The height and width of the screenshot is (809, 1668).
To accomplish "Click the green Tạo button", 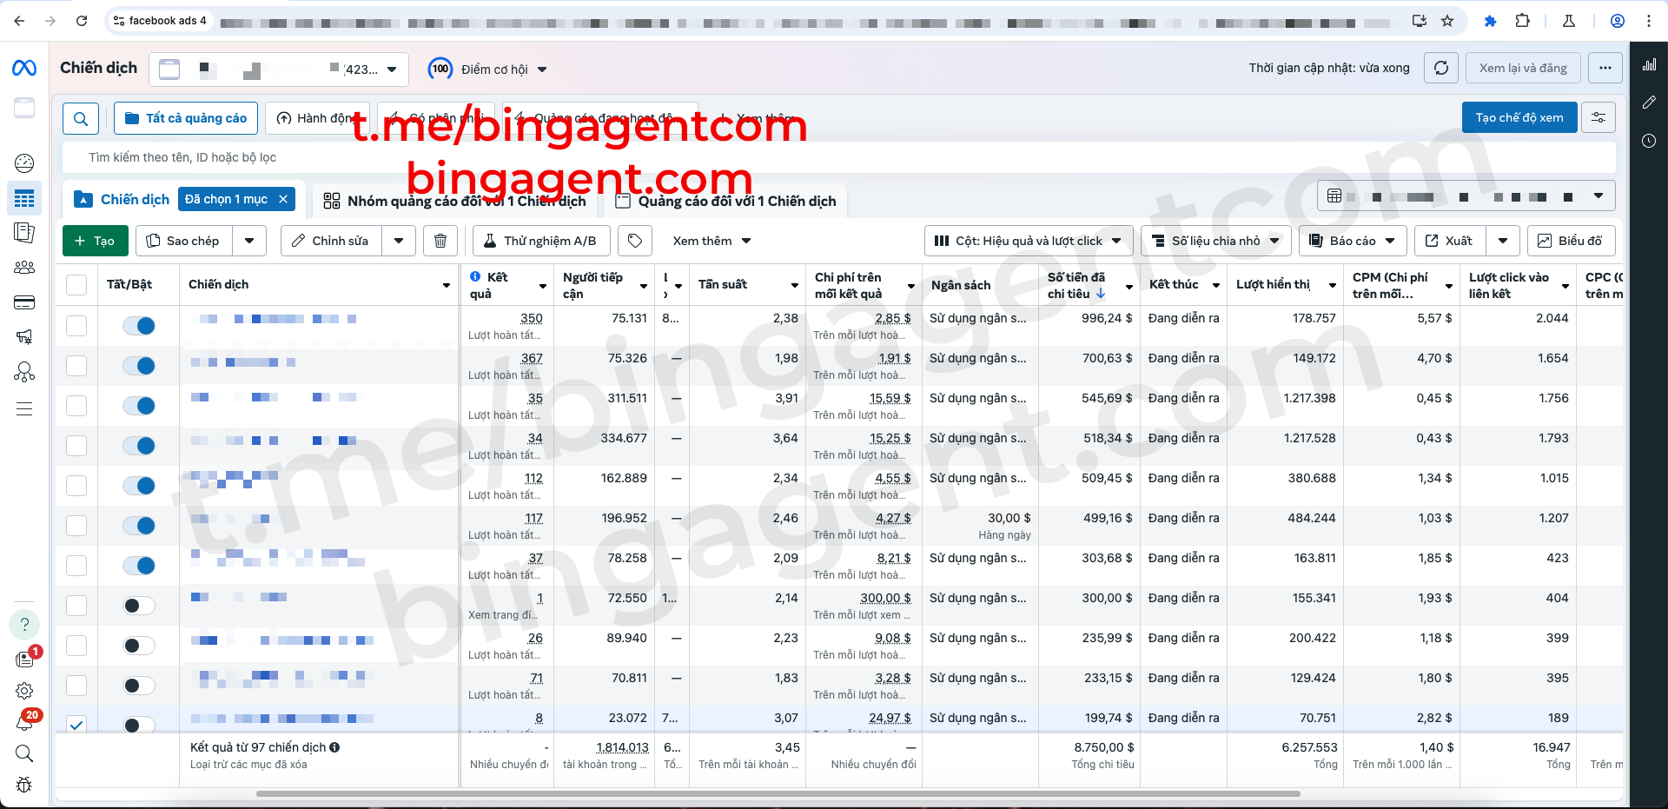I will click(96, 241).
